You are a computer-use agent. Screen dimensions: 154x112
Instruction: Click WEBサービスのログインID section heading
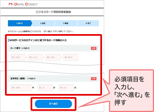38,40
